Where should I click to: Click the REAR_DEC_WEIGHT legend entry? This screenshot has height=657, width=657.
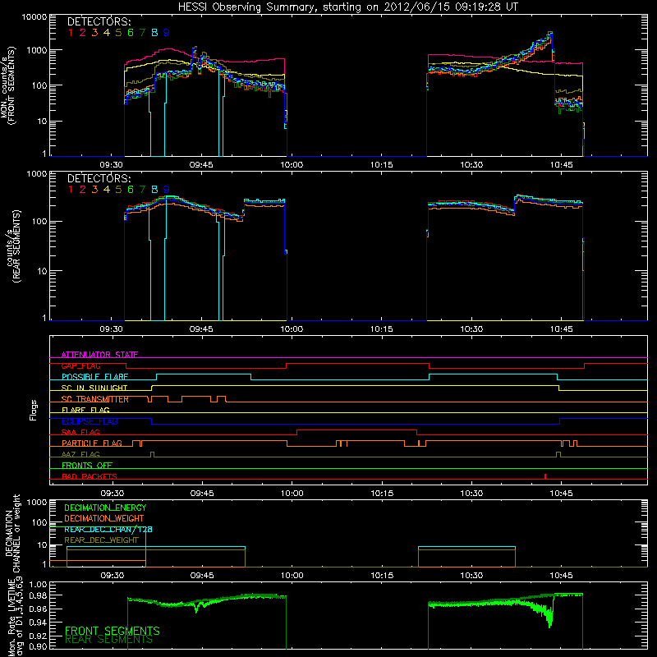coord(101,540)
